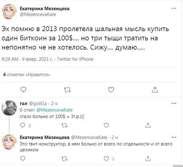Open гол's profile avatar
This screenshot has height=167, width=183.
click(9, 108)
